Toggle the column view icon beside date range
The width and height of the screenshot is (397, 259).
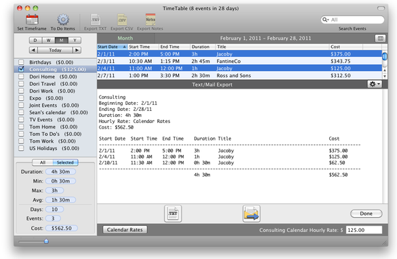(380, 39)
